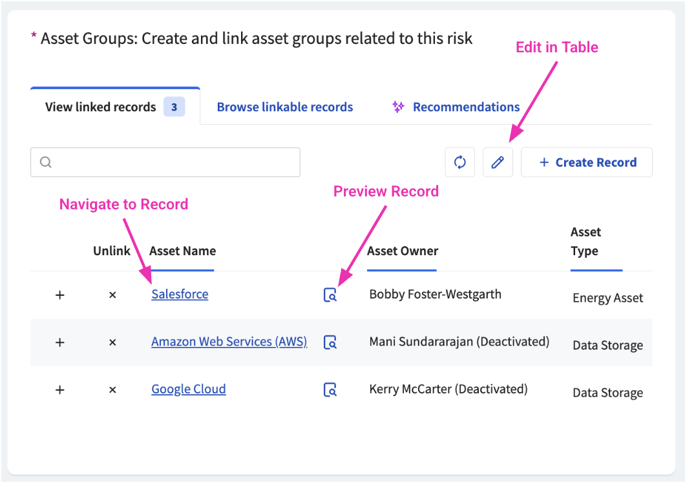Image resolution: width=685 pixels, height=482 pixels.
Task: Expand the Google Cloud row
Action: pyautogui.click(x=60, y=390)
